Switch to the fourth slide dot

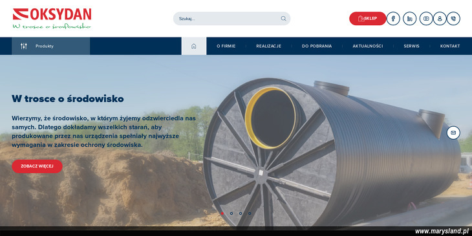click(250, 213)
